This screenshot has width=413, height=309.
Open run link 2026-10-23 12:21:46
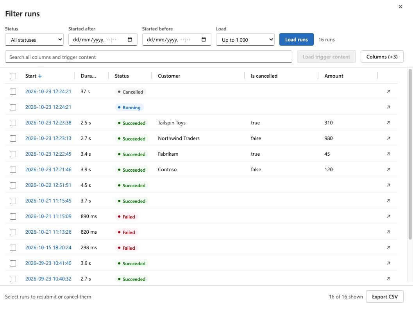(x=48, y=169)
